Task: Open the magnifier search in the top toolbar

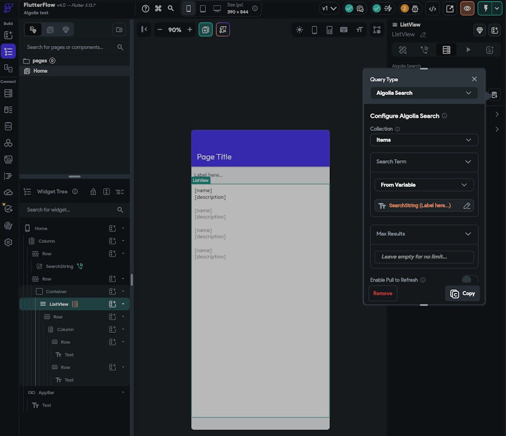Action: pos(171,8)
